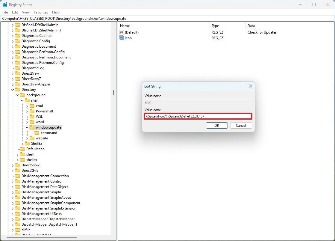Click the string icon next to (Default)
Screen dimensions: 335x241
point(122,32)
